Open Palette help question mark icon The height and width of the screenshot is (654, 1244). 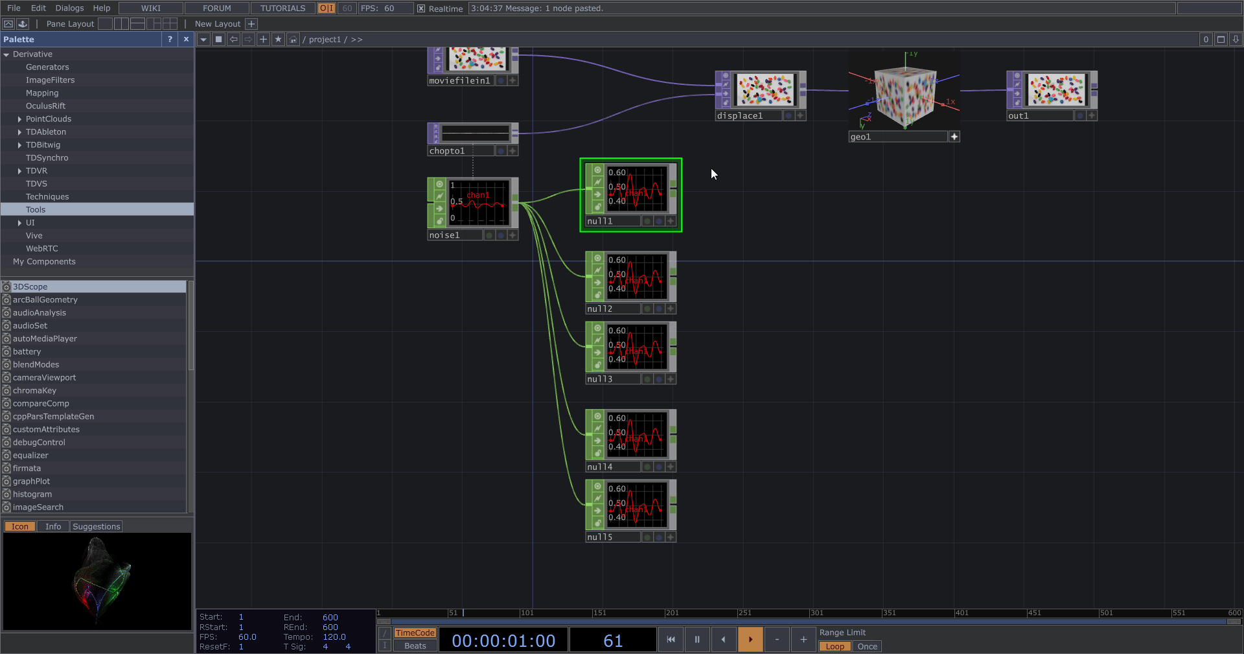point(170,40)
